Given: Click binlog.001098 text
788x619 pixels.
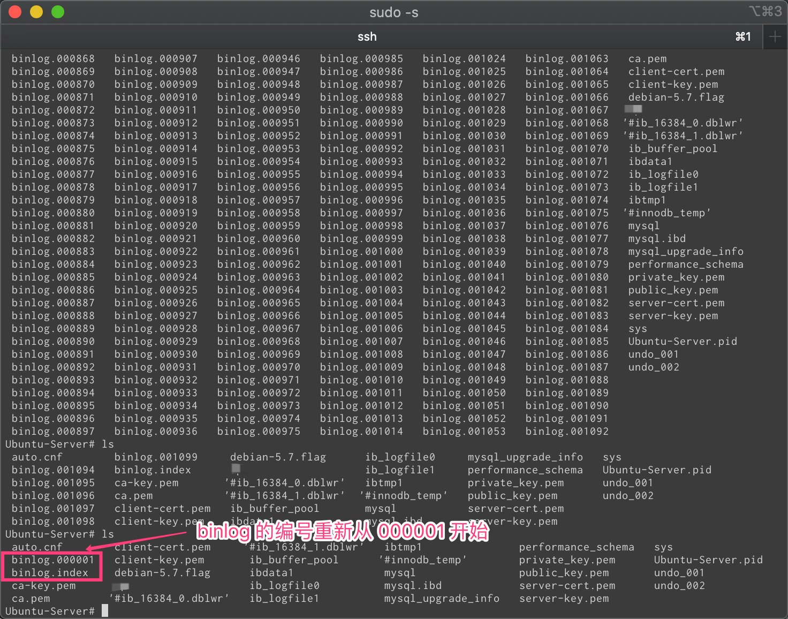Looking at the screenshot, I should click(53, 521).
